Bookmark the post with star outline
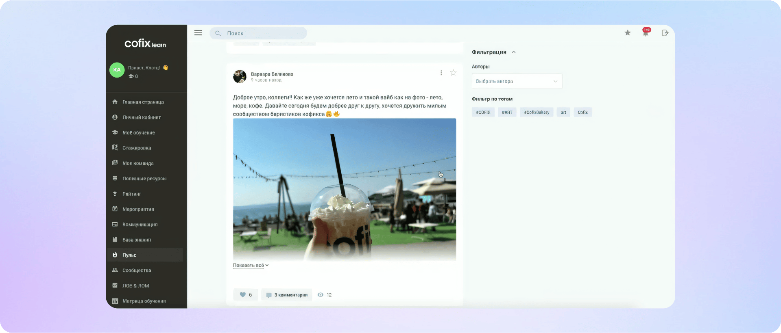The width and height of the screenshot is (781, 333). click(453, 73)
